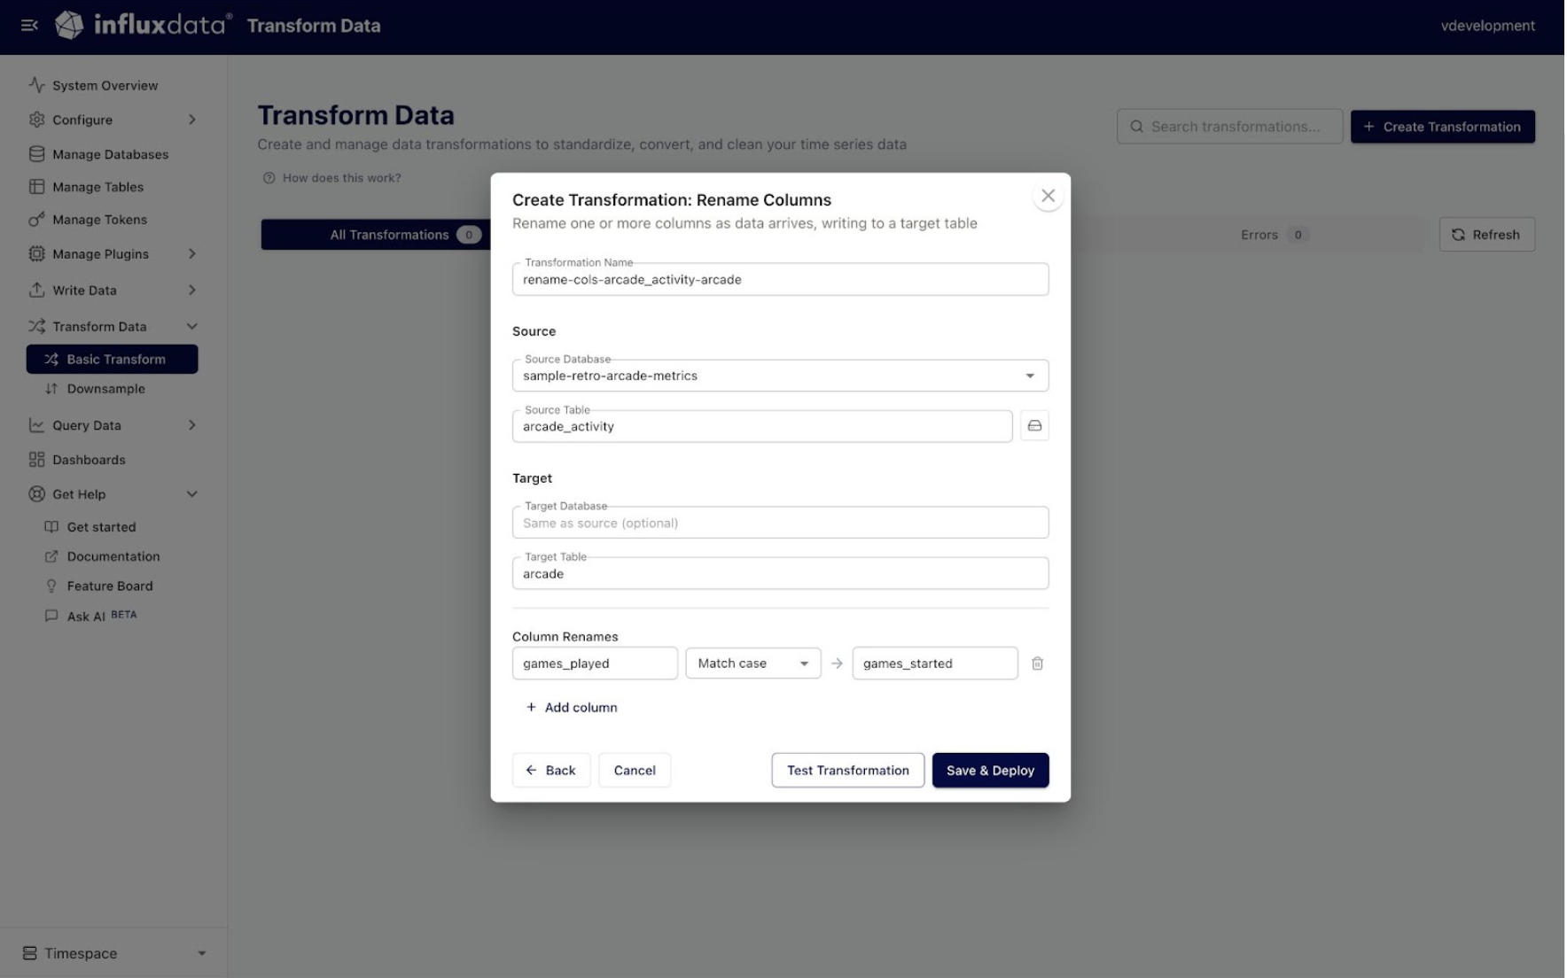Click the Transformation Name field
This screenshot has width=1567, height=978.
coord(780,279)
